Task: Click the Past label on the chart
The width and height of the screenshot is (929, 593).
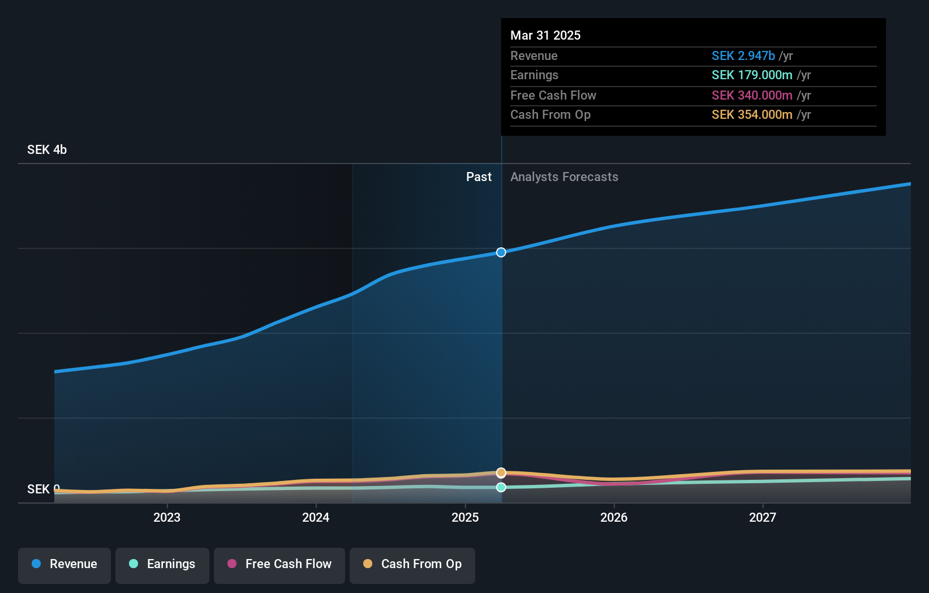Action: (x=479, y=177)
